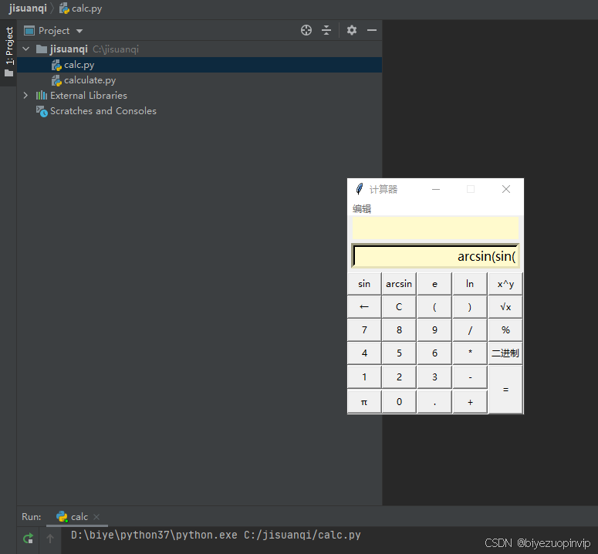
Task: Select calculate.py in the project tree
Action: 199,80
